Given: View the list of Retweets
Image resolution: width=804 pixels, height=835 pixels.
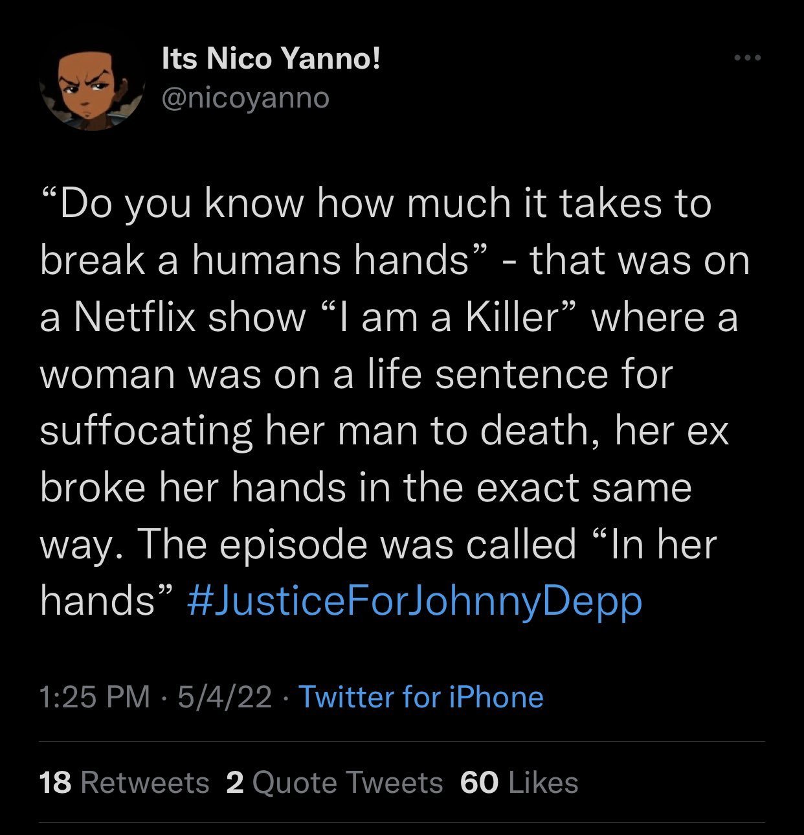Looking at the screenshot, I should (145, 783).
